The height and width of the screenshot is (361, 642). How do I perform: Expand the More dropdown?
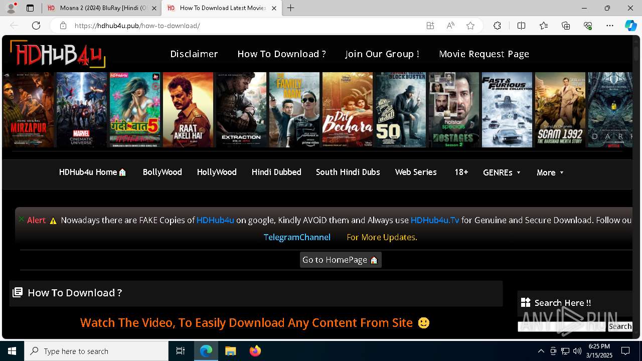pyautogui.click(x=550, y=172)
